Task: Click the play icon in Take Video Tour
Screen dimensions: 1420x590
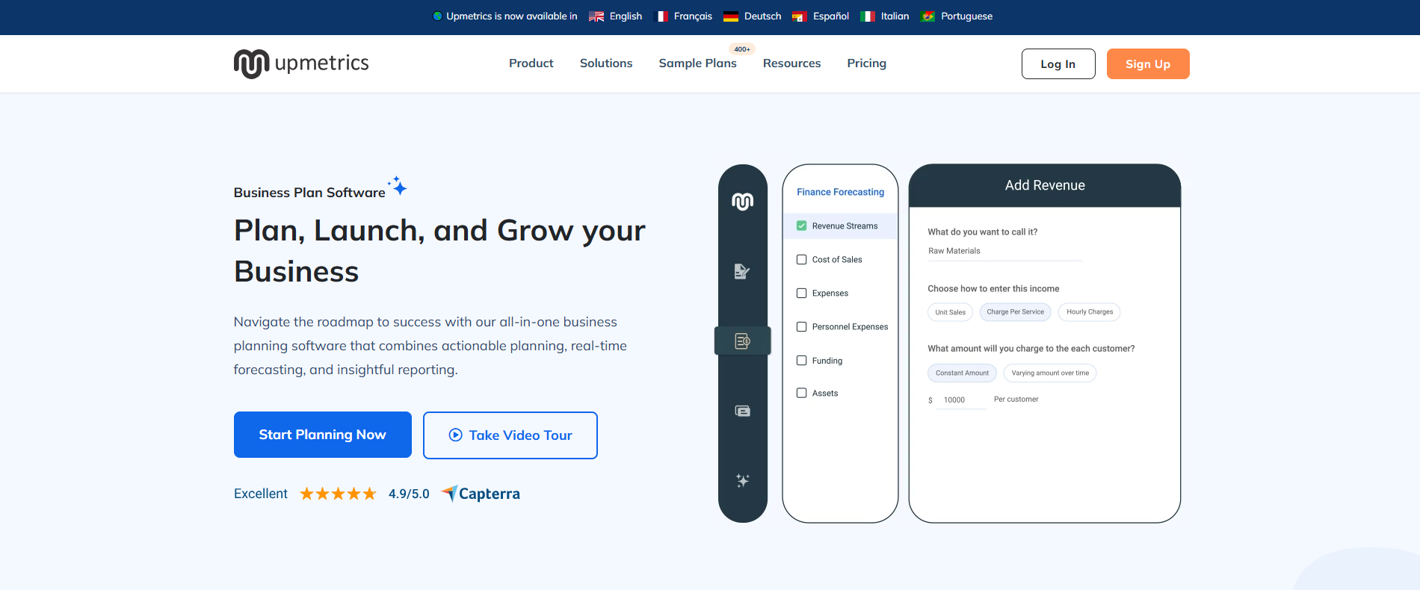Action: pos(455,435)
